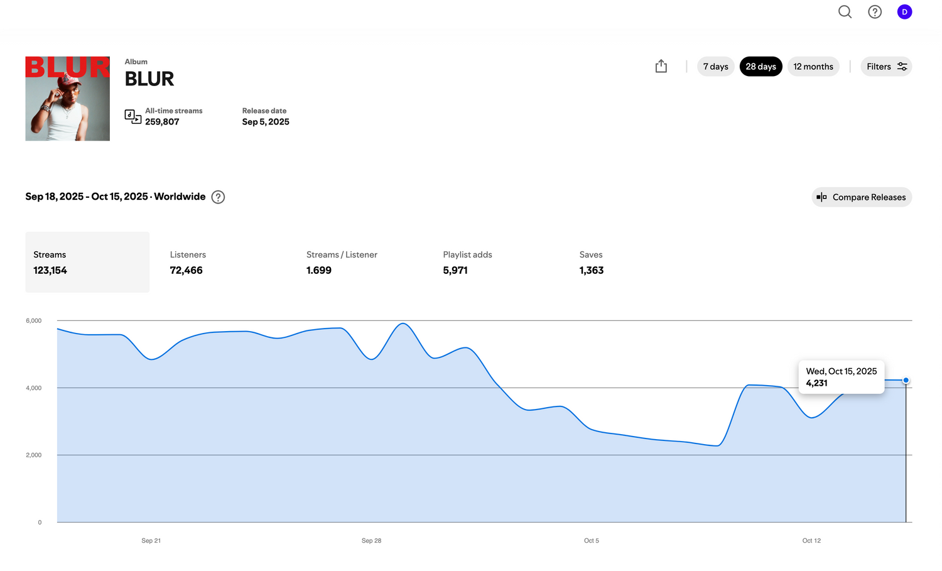Switch to the Listeners metric

(188, 263)
